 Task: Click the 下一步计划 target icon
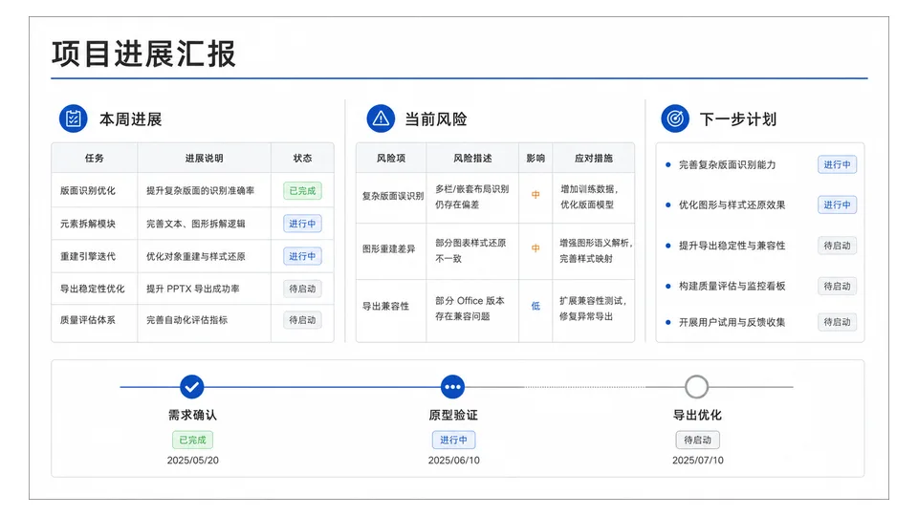675,118
